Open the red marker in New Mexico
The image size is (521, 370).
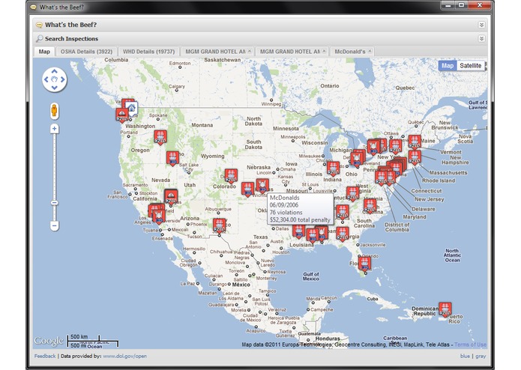220,225
